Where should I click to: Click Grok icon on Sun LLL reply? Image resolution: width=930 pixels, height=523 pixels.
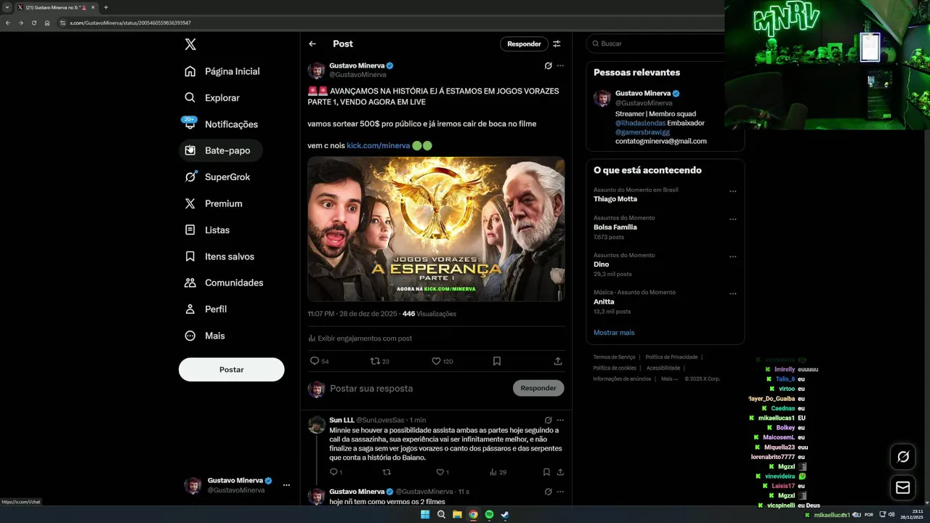point(548,420)
